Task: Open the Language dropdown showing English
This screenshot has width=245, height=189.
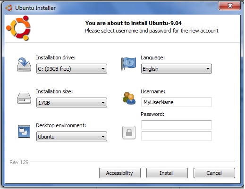Action: coord(177,69)
